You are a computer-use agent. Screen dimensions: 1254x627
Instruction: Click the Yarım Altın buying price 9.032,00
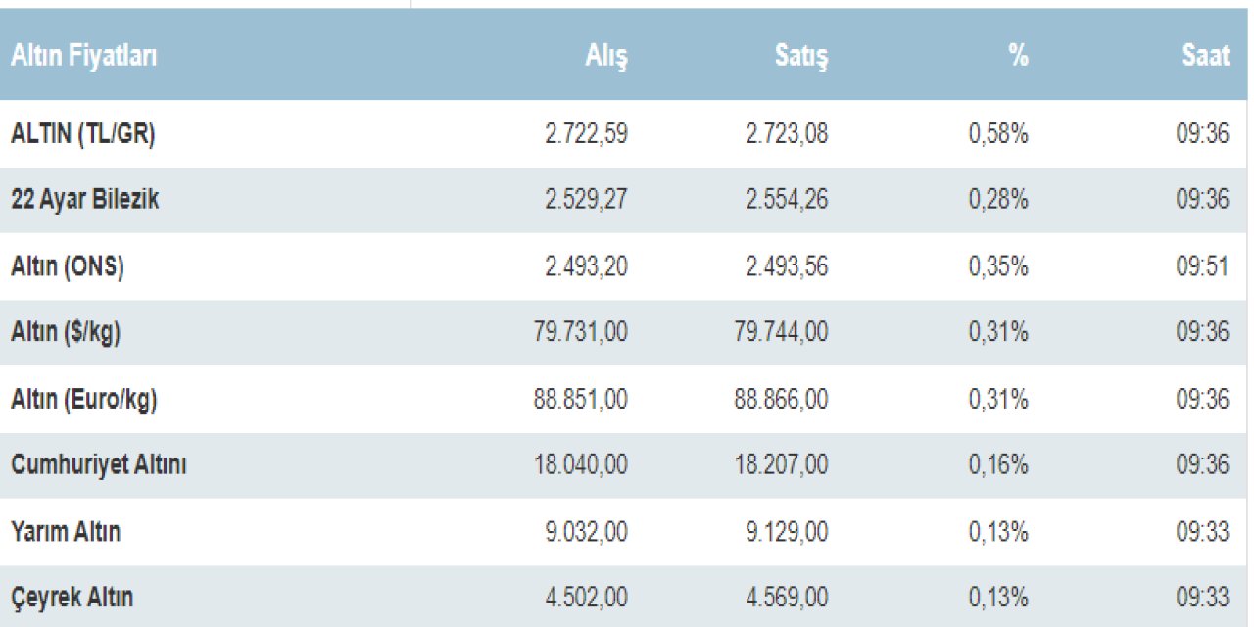(586, 532)
